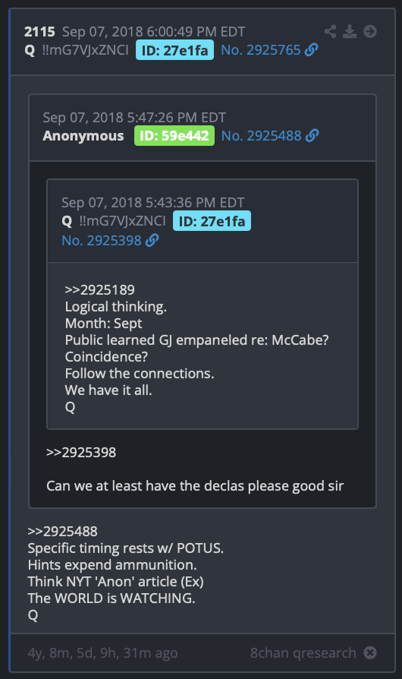Click the >>2925189 reply reference
Image resolution: width=402 pixels, height=679 pixels.
click(99, 289)
